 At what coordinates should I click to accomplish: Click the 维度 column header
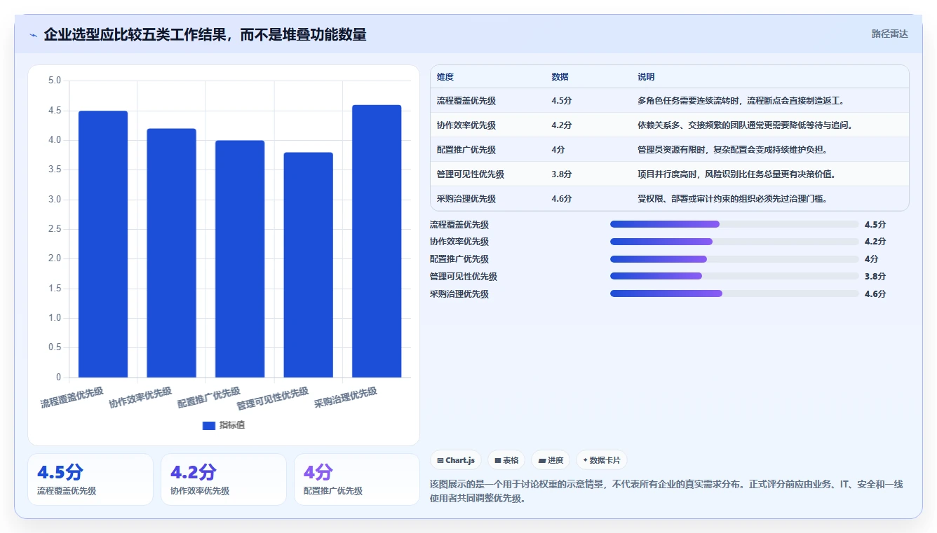[x=445, y=77]
